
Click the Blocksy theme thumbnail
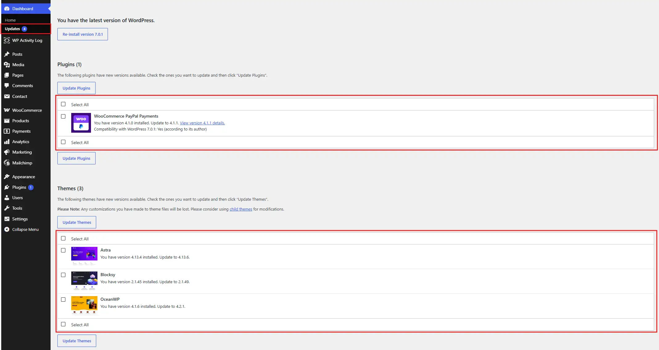pyautogui.click(x=84, y=281)
